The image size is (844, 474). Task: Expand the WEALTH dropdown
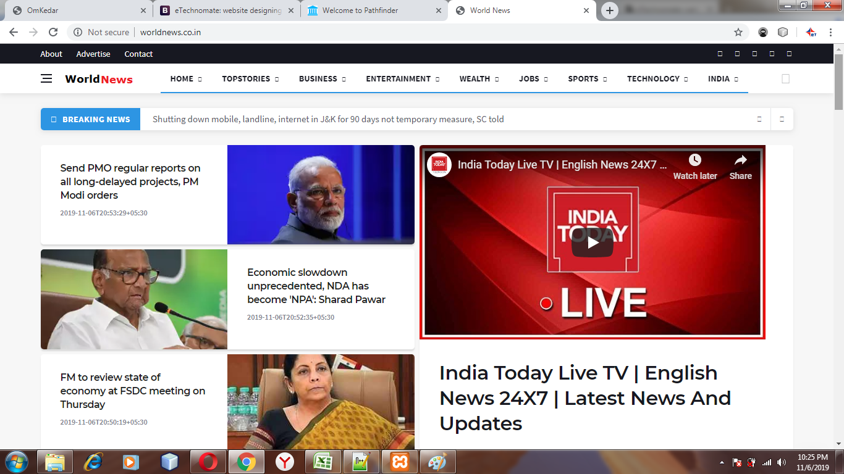pyautogui.click(x=479, y=78)
